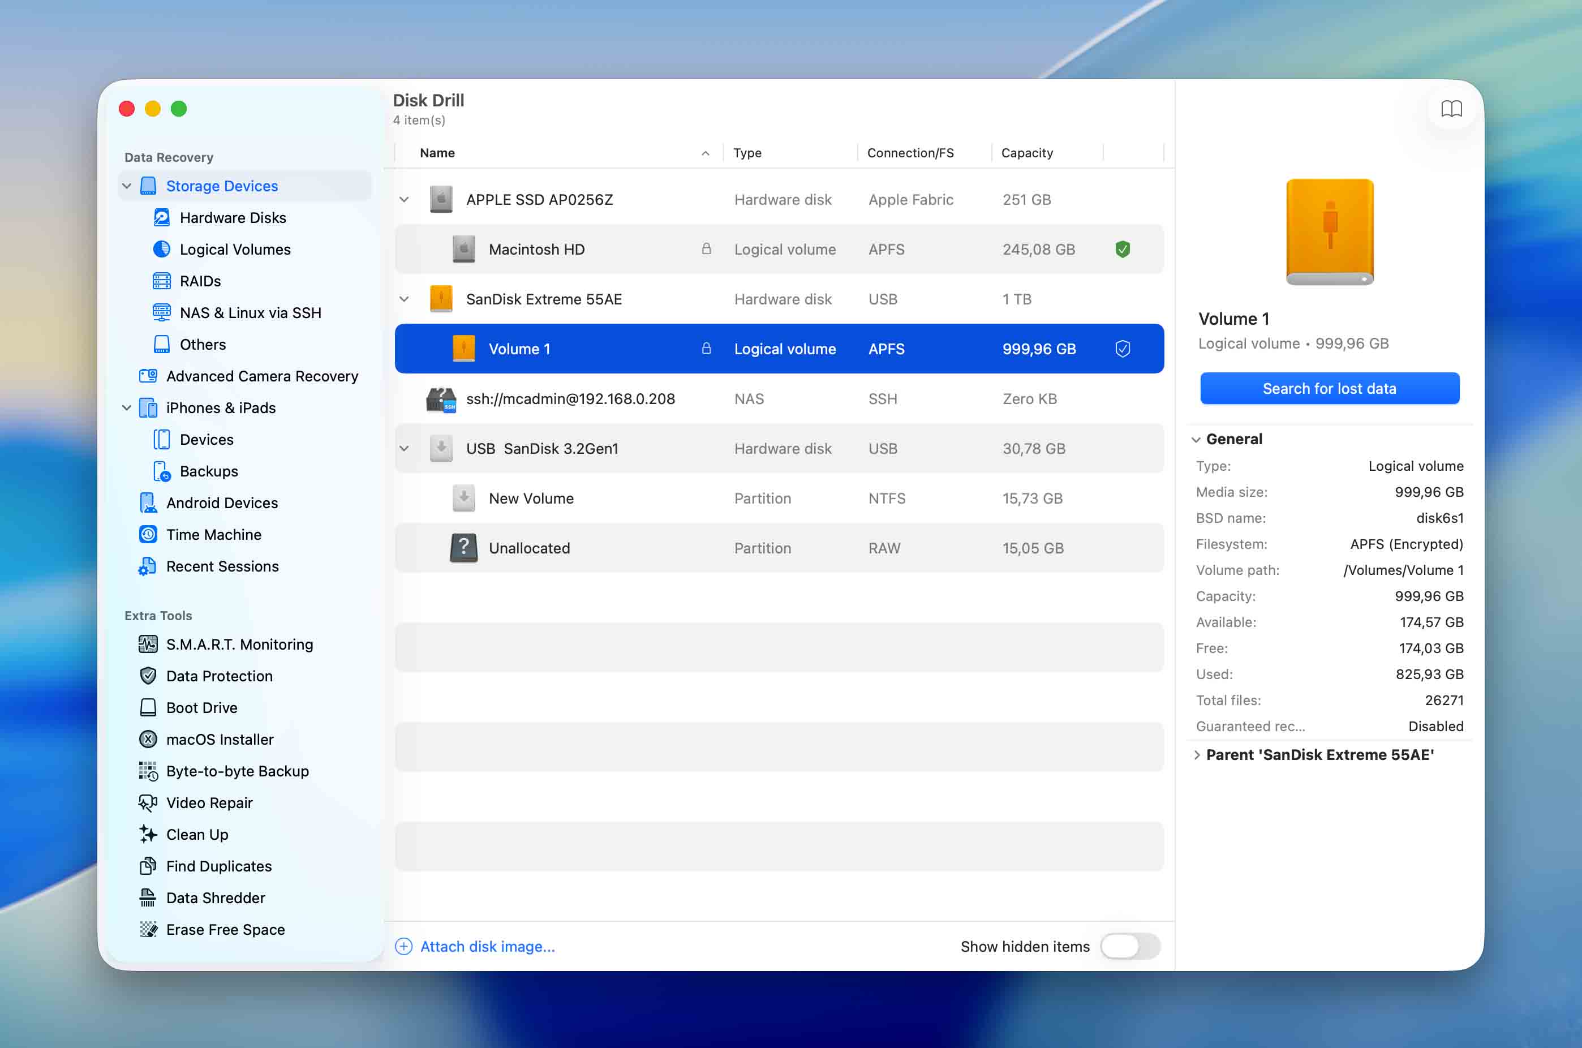
Task: Click the 1 TB capacity cell
Action: click(x=1017, y=299)
